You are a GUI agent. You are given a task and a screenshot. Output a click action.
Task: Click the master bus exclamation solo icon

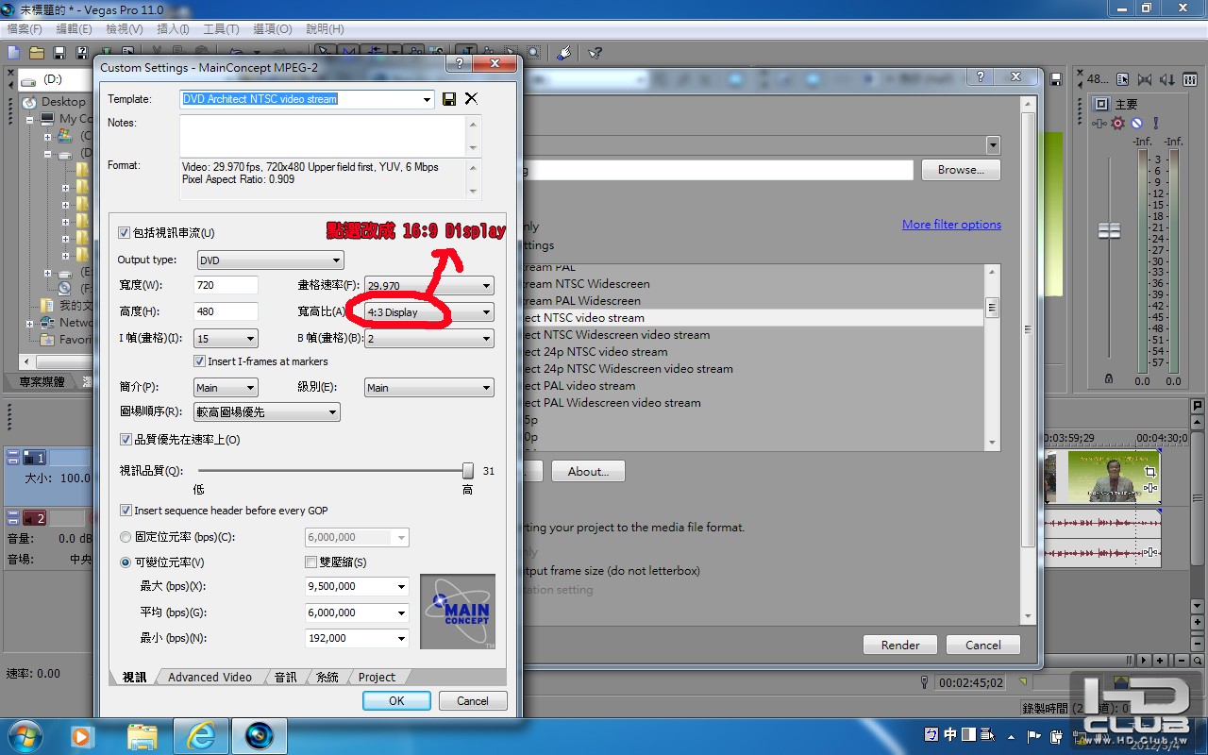[1155, 123]
